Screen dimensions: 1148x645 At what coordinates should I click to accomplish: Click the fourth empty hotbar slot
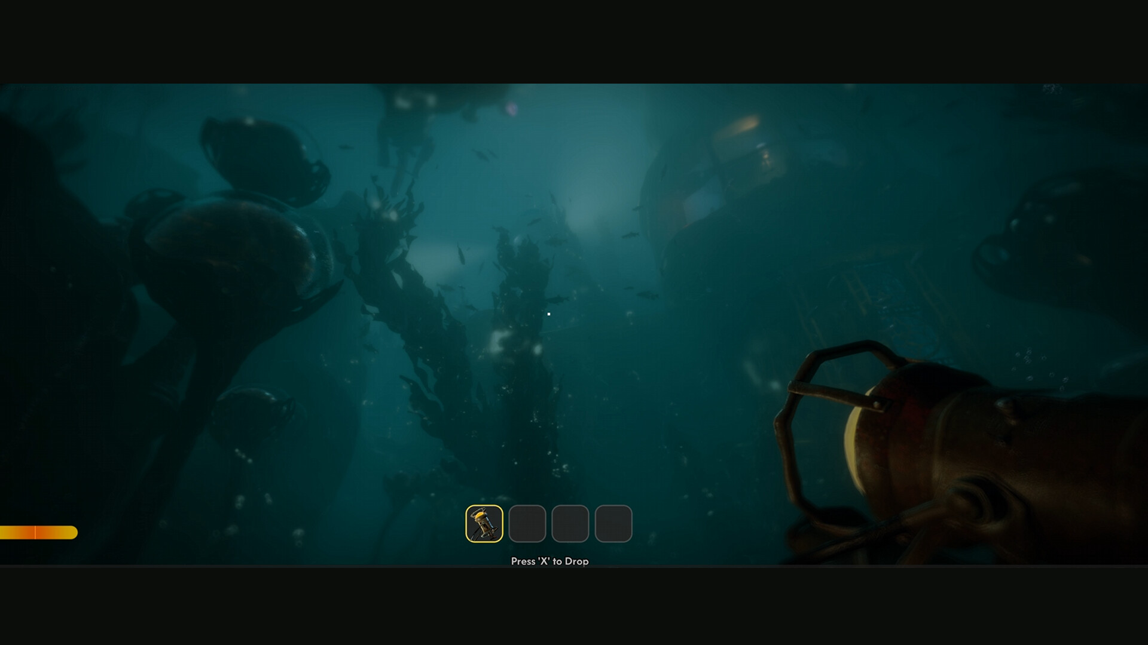point(613,523)
